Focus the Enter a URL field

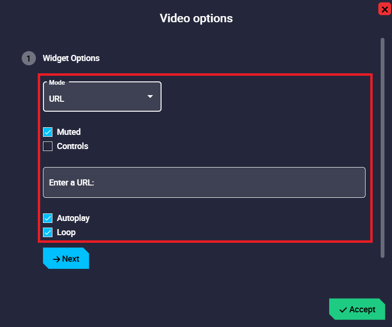204,182
